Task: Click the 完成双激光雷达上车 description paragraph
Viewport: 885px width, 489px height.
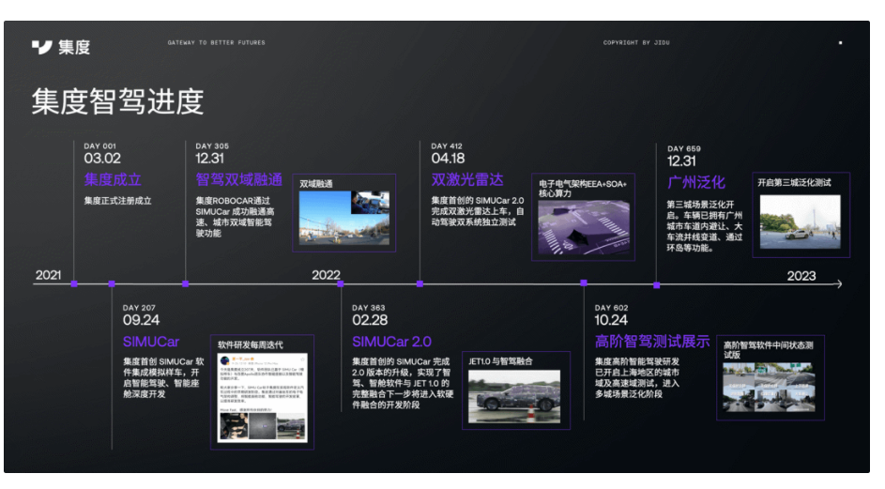Action: pos(478,211)
